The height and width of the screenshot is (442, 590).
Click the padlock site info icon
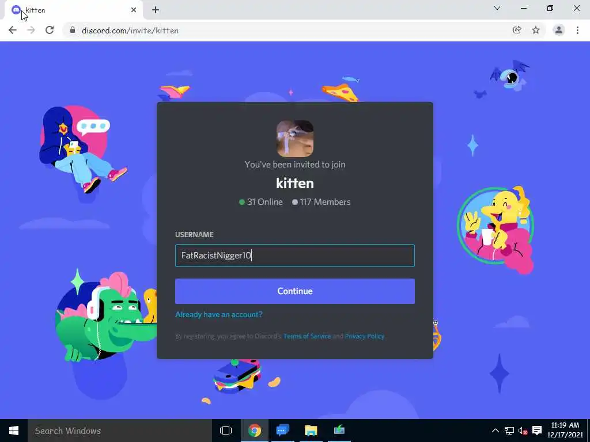[73, 30]
